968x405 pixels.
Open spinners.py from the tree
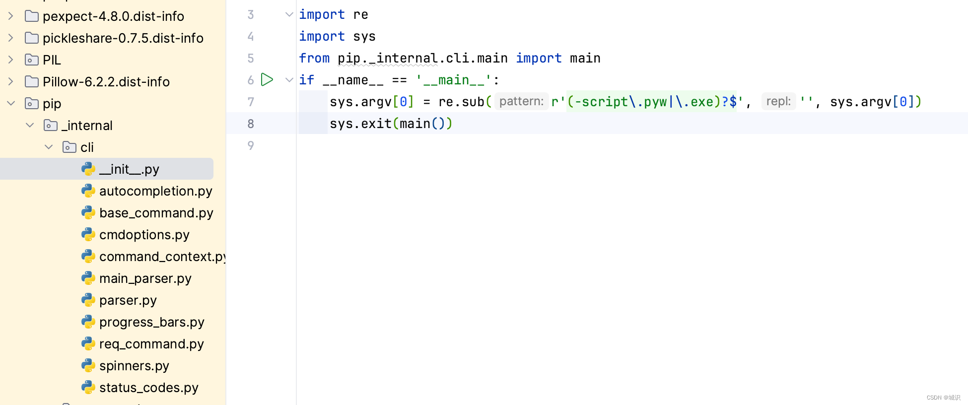(x=134, y=366)
